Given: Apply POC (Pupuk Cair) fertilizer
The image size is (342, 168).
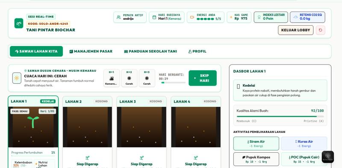Looking at the screenshot, I should tap(304, 159).
